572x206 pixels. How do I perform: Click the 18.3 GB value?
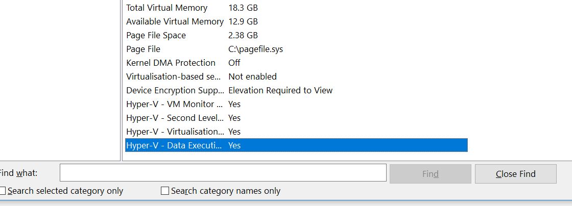pyautogui.click(x=243, y=8)
